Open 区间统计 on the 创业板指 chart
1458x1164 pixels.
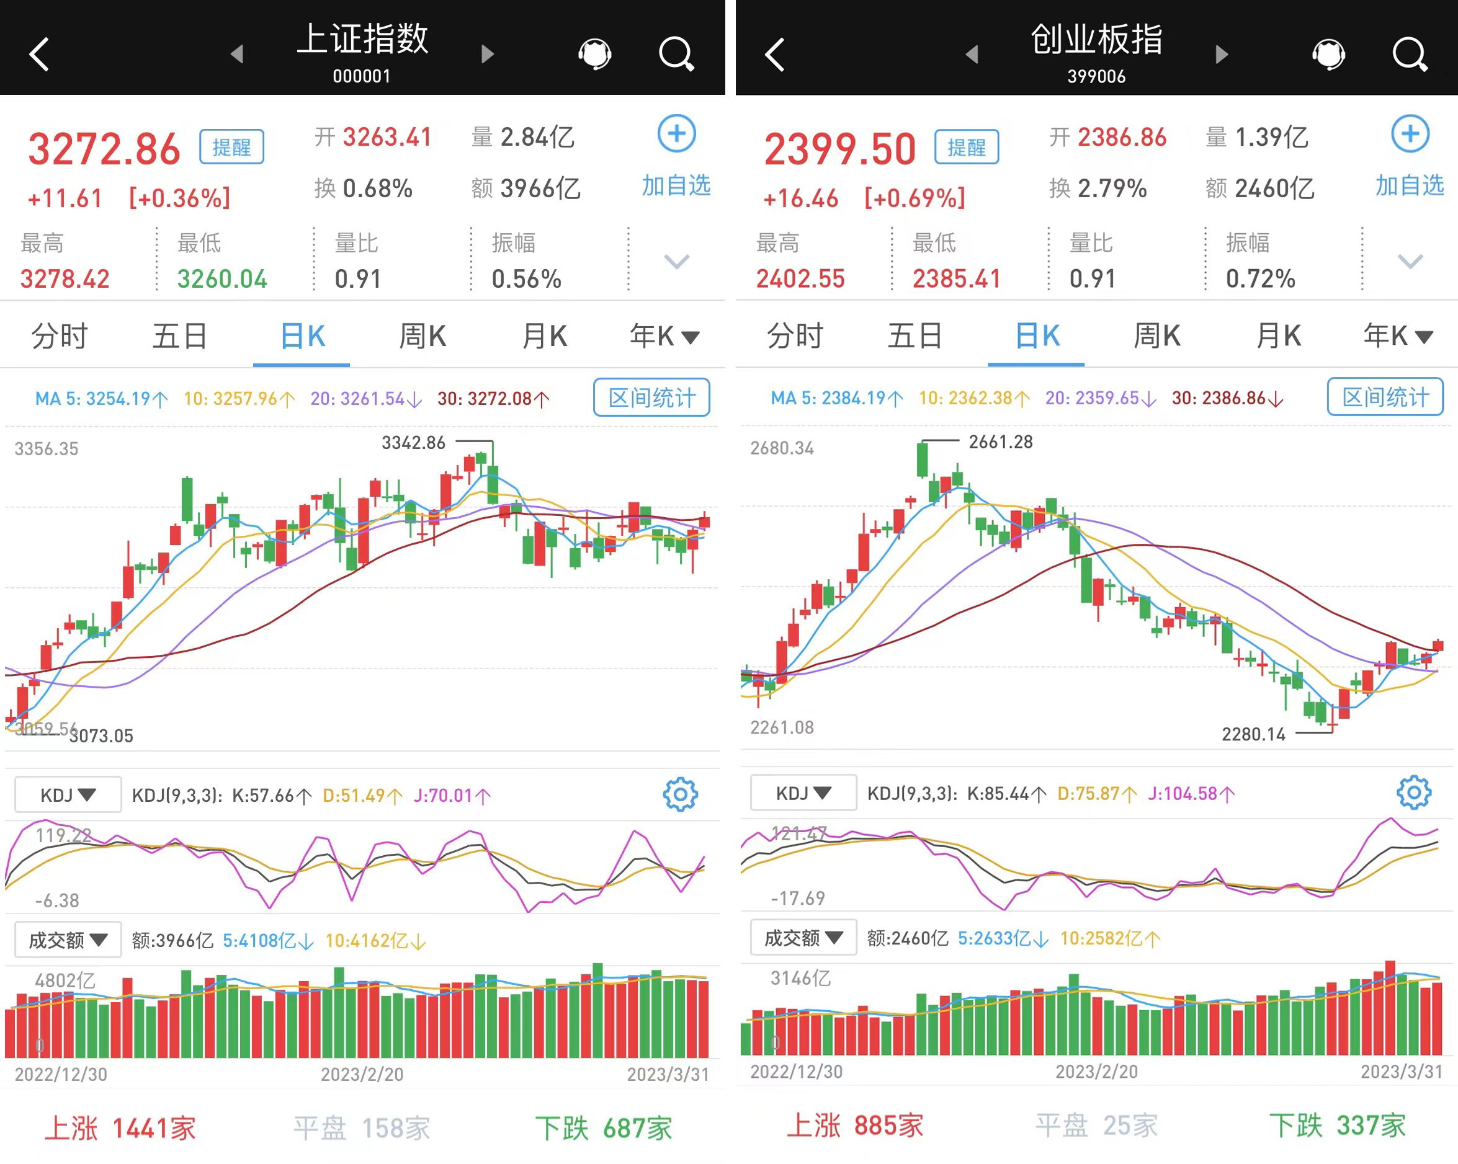[x=1385, y=397]
